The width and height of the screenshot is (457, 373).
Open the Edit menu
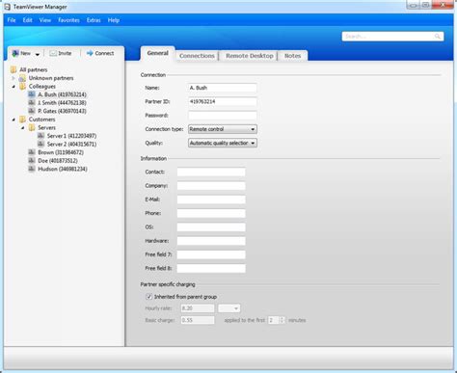[x=27, y=20]
